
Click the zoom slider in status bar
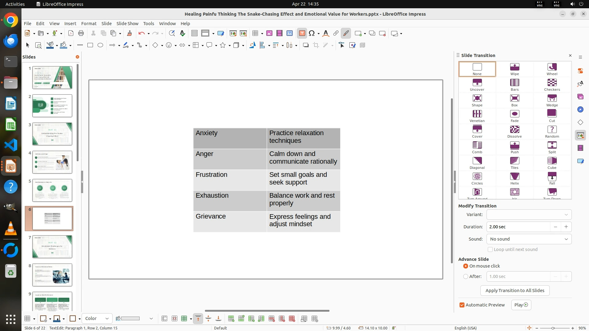(x=553, y=328)
